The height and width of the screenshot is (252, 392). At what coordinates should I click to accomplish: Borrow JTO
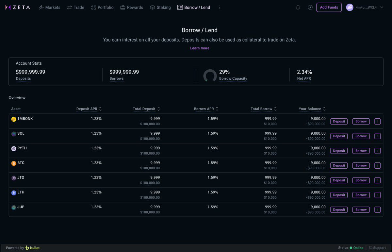click(361, 180)
